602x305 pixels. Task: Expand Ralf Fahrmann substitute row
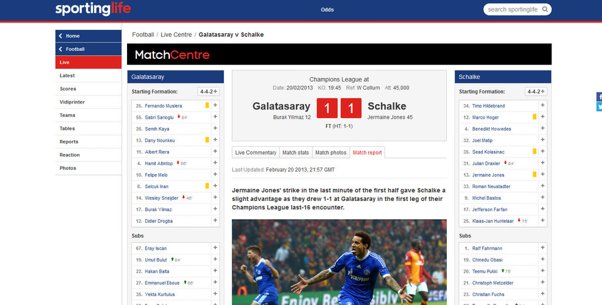coord(543,248)
